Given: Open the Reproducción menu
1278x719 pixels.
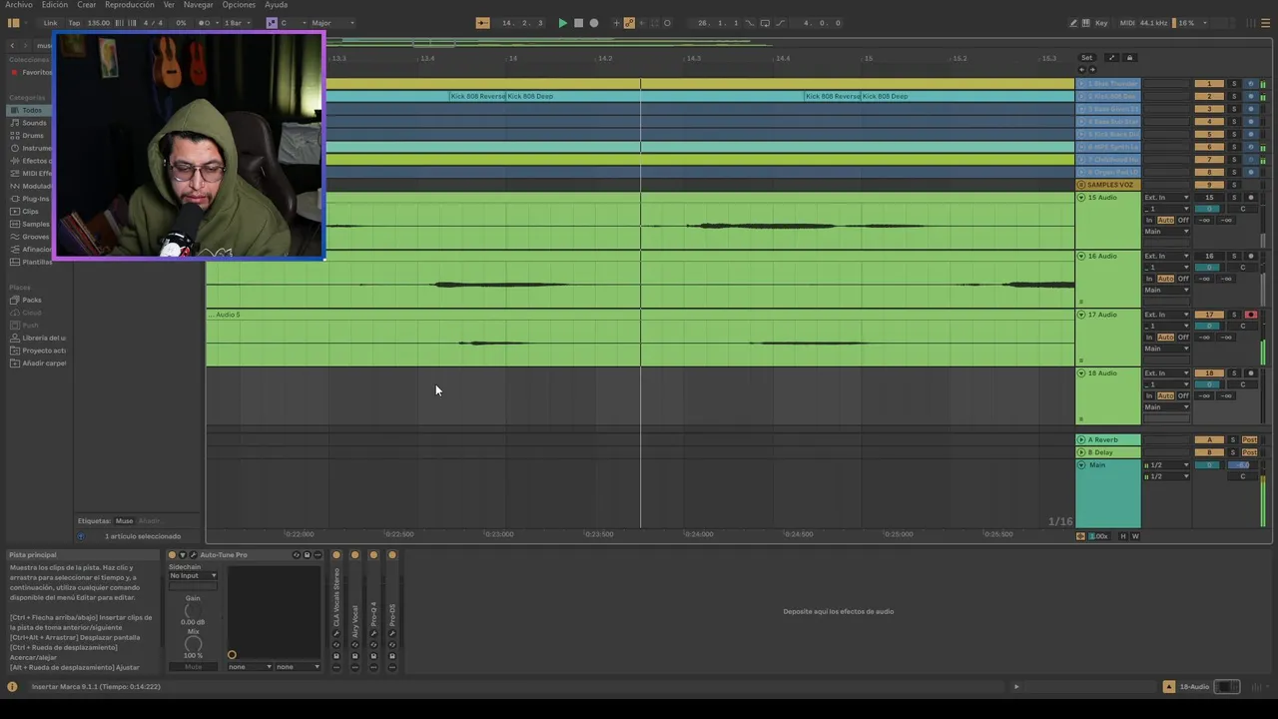Looking at the screenshot, I should (x=130, y=5).
